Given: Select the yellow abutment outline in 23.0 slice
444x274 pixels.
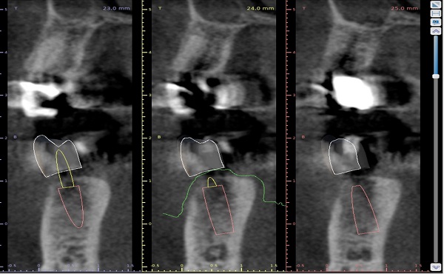Looking at the screenshot, I should coord(64,169).
